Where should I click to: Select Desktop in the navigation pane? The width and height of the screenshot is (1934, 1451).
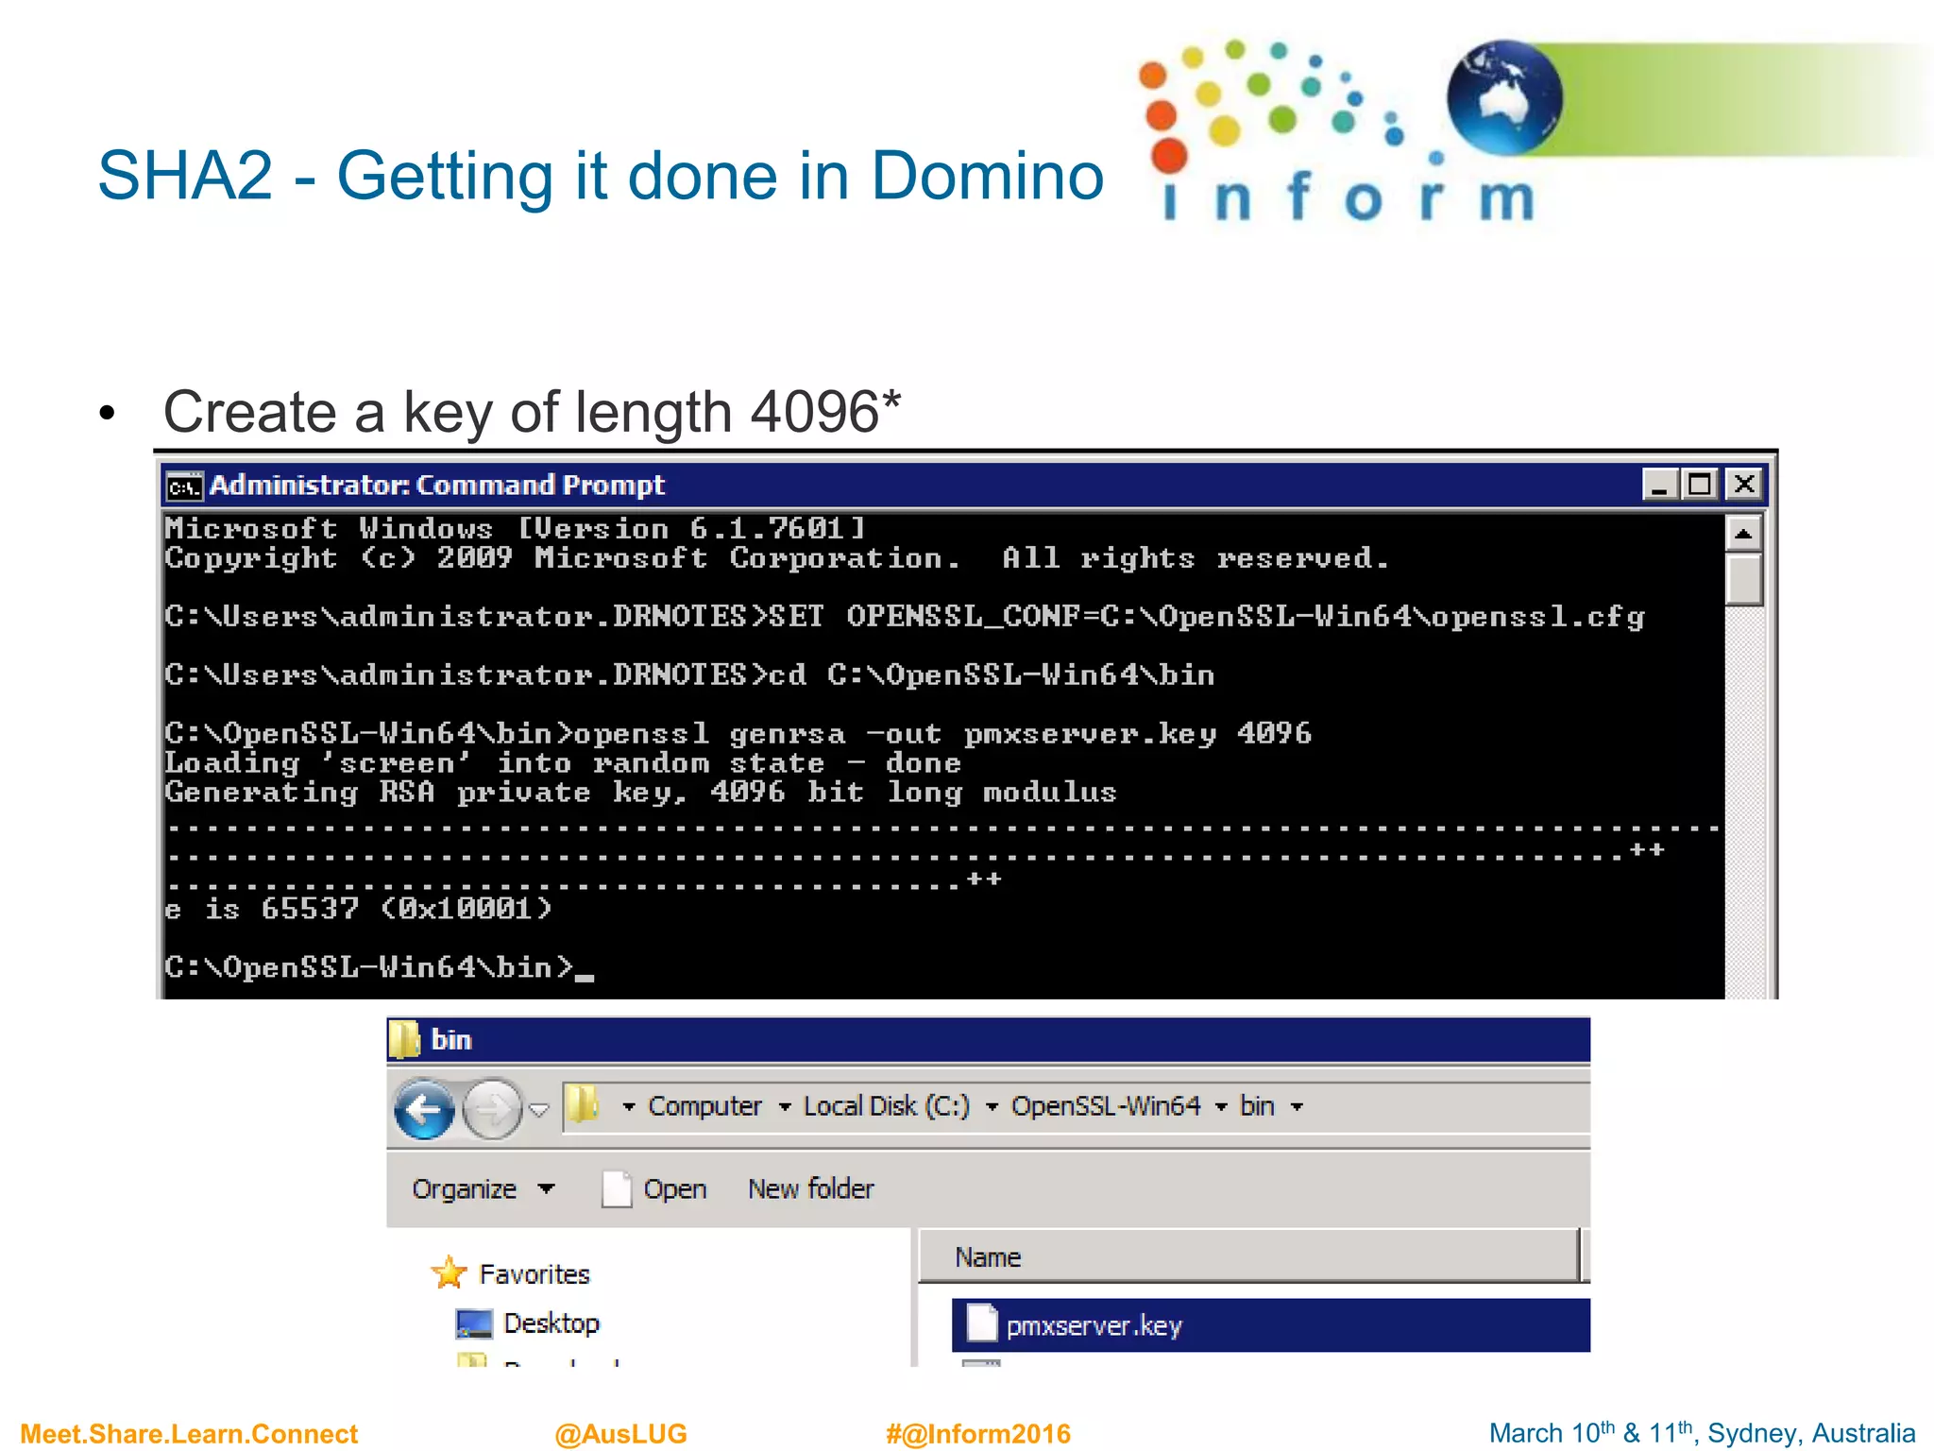tap(551, 1323)
